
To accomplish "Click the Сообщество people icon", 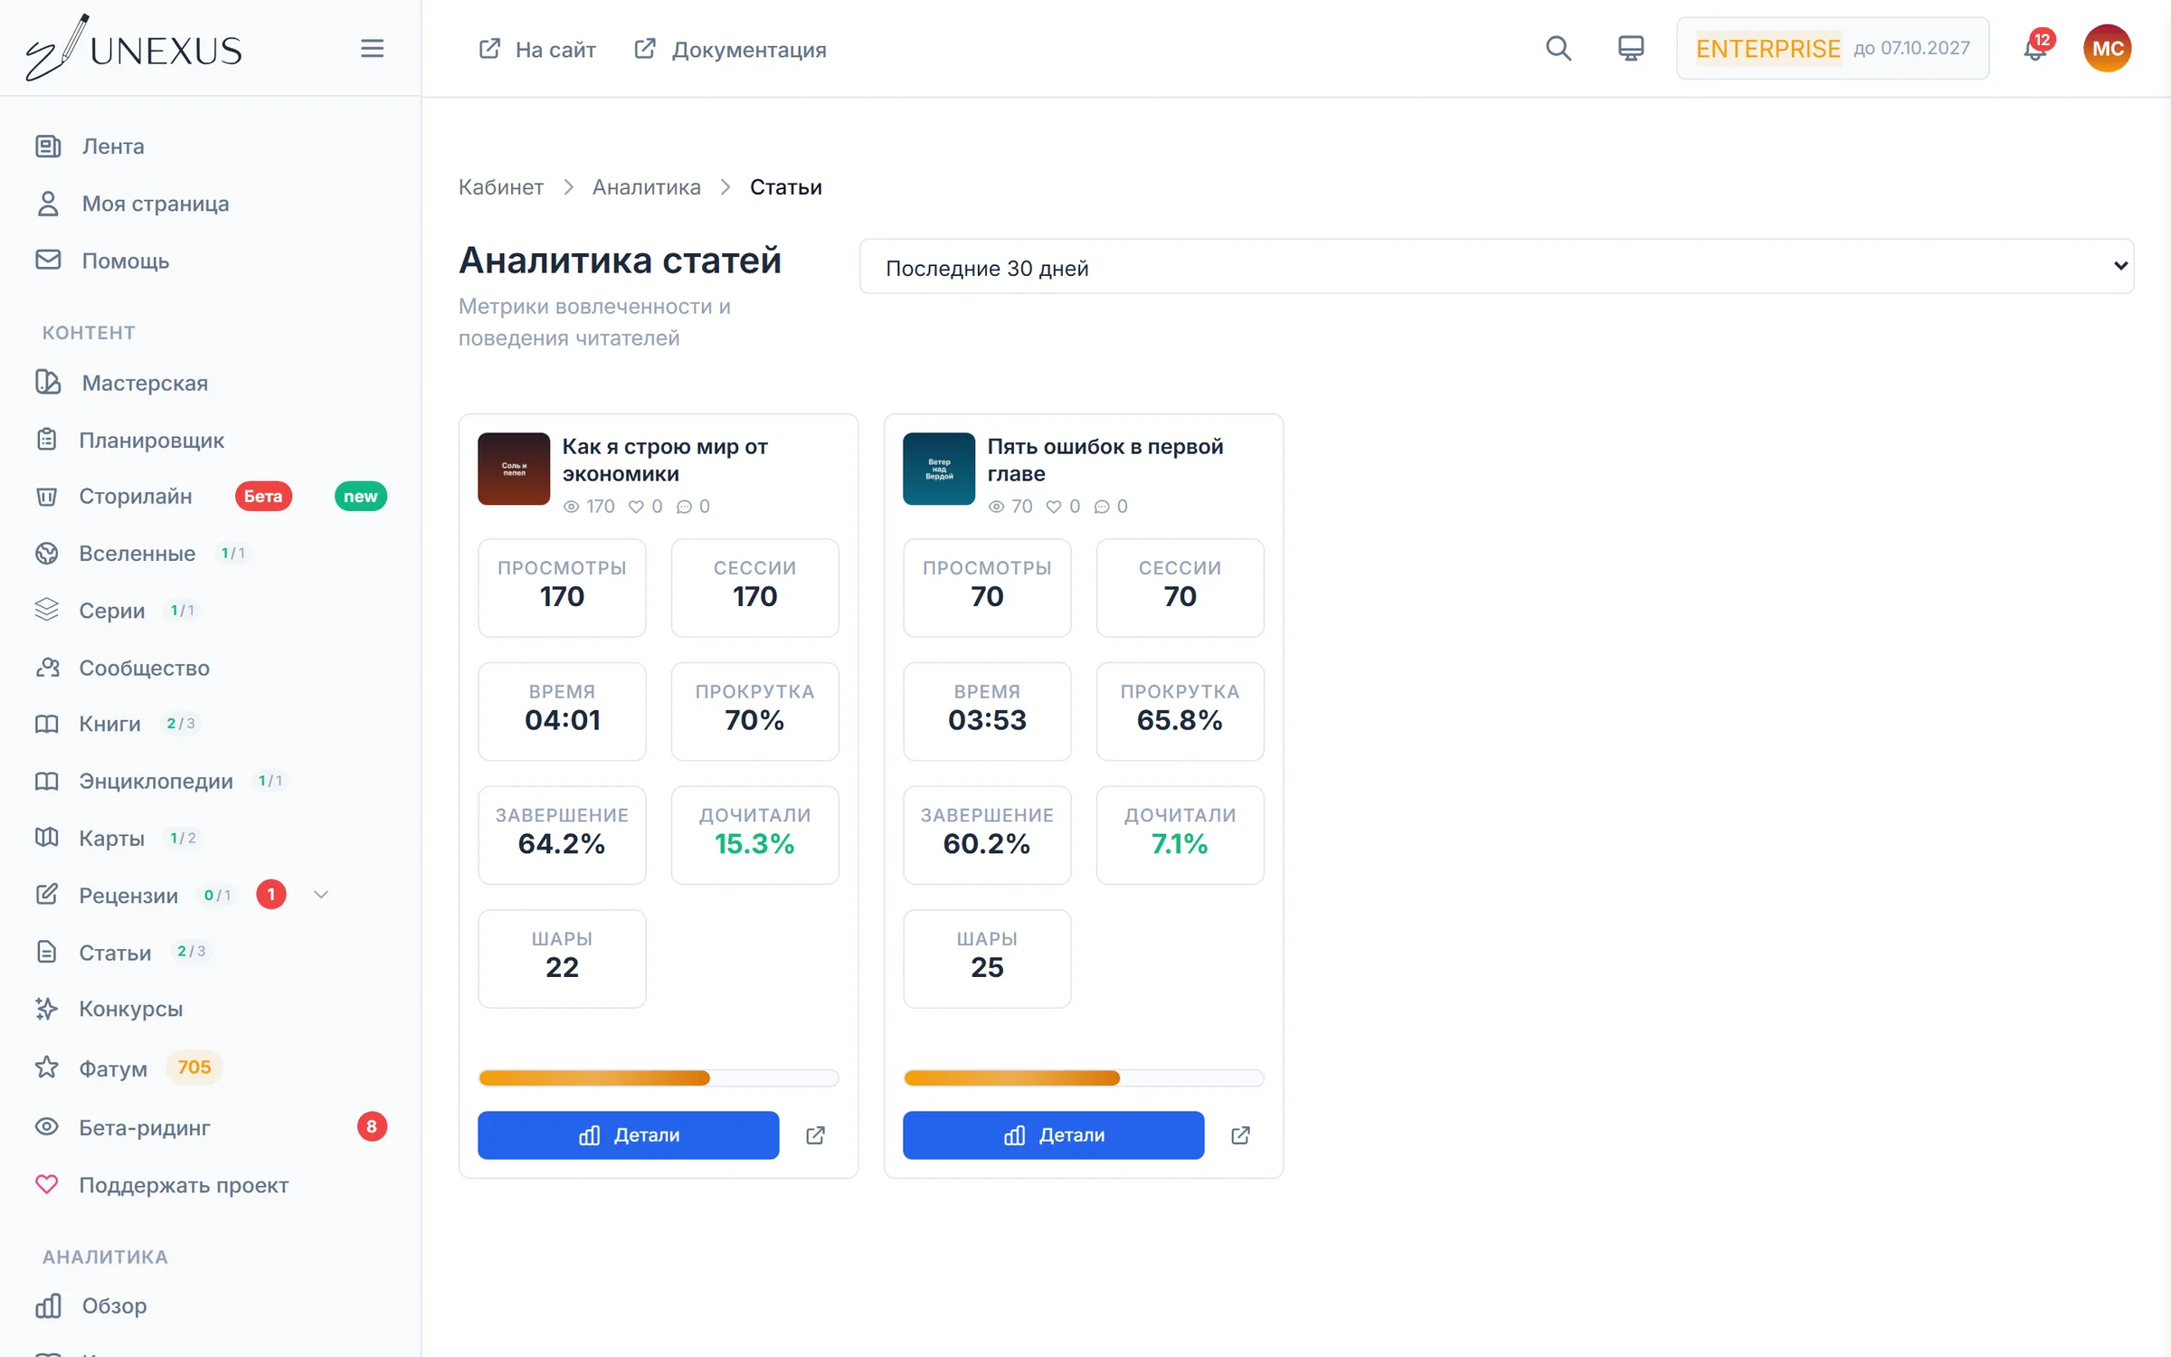I will [x=46, y=668].
